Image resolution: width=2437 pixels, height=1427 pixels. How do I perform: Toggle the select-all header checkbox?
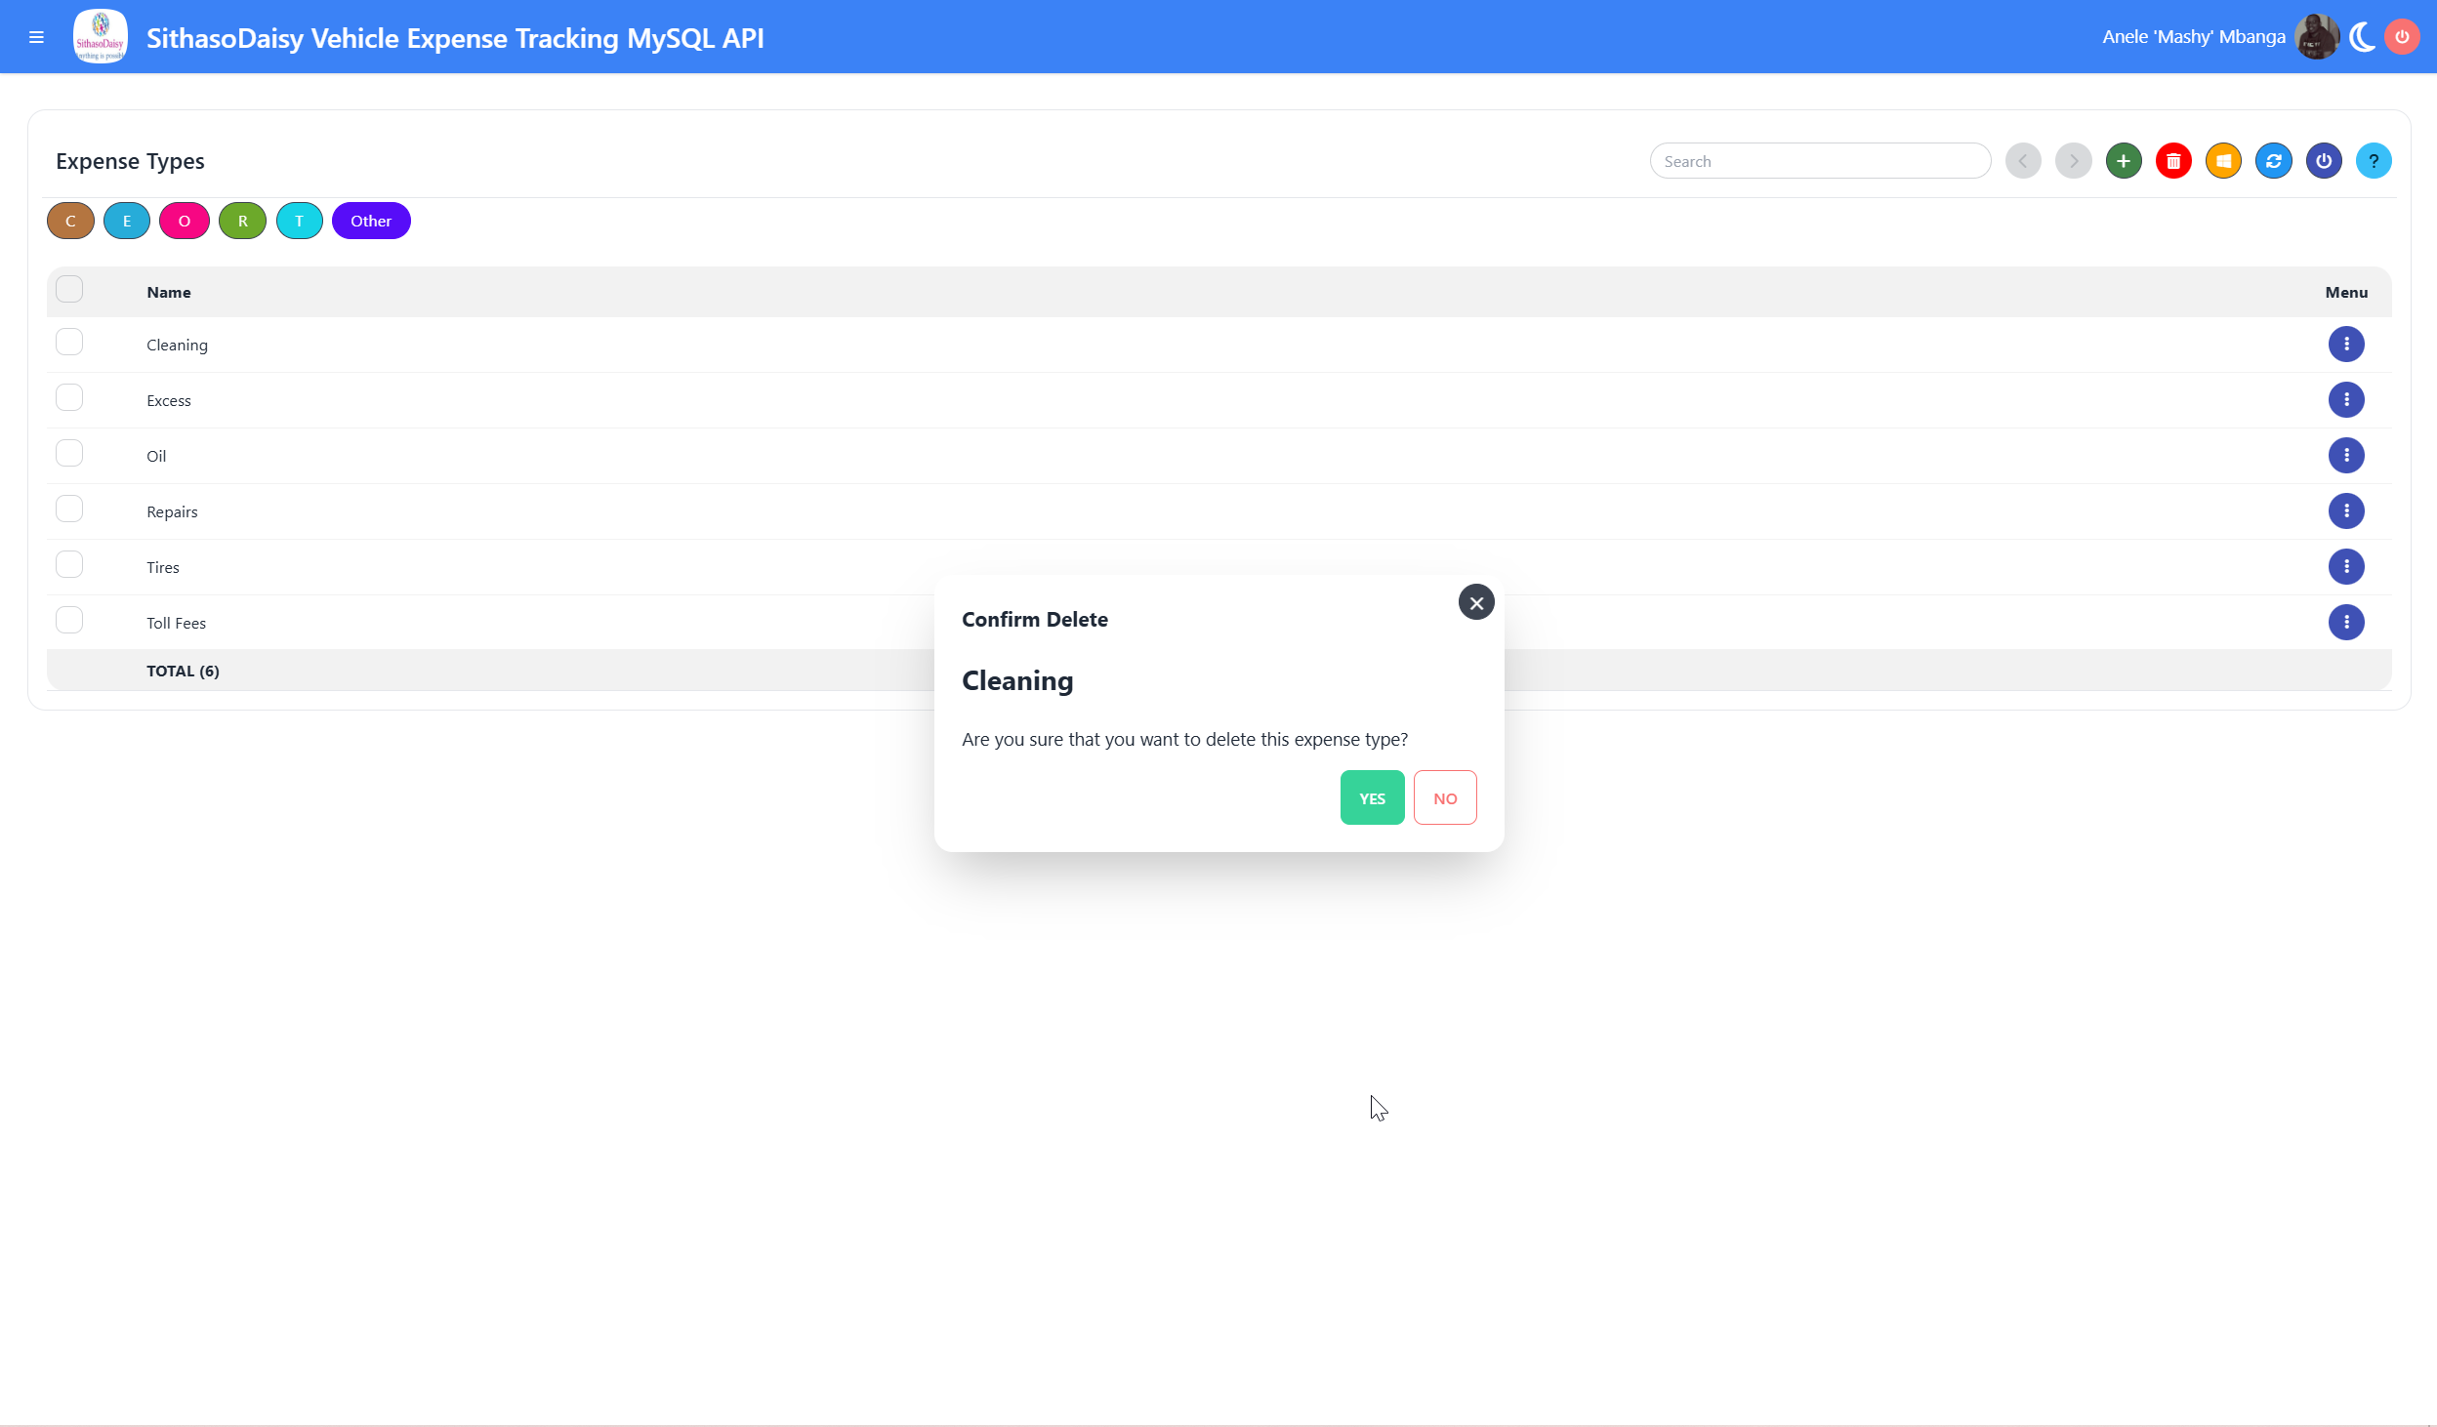coord(69,290)
